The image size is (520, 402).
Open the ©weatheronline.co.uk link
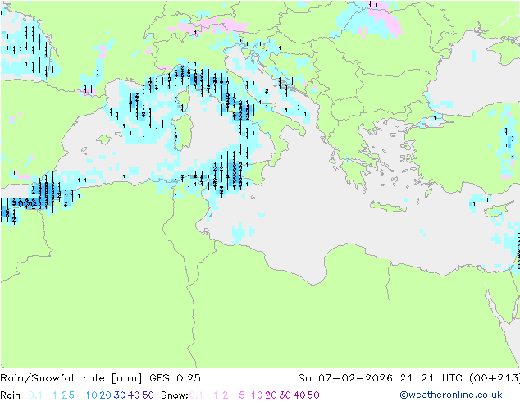click(451, 395)
